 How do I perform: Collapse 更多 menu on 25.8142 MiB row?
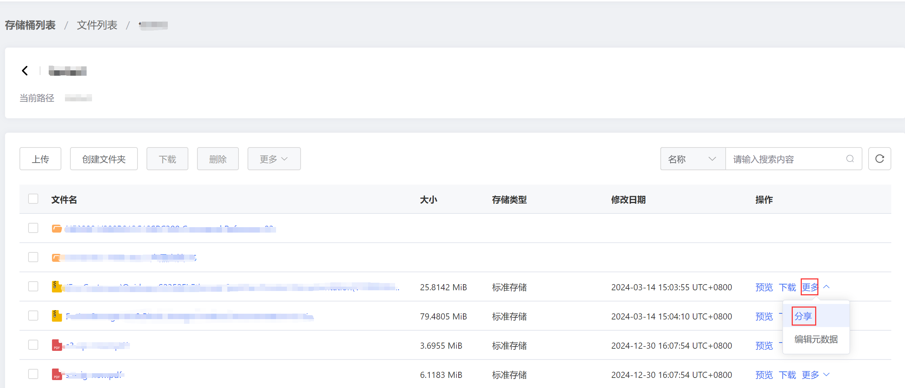click(x=815, y=287)
